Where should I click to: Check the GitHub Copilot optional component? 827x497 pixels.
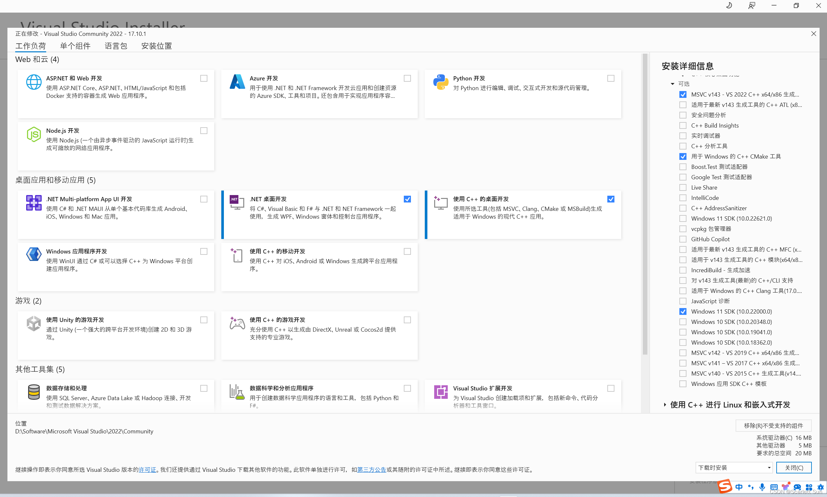(x=683, y=239)
